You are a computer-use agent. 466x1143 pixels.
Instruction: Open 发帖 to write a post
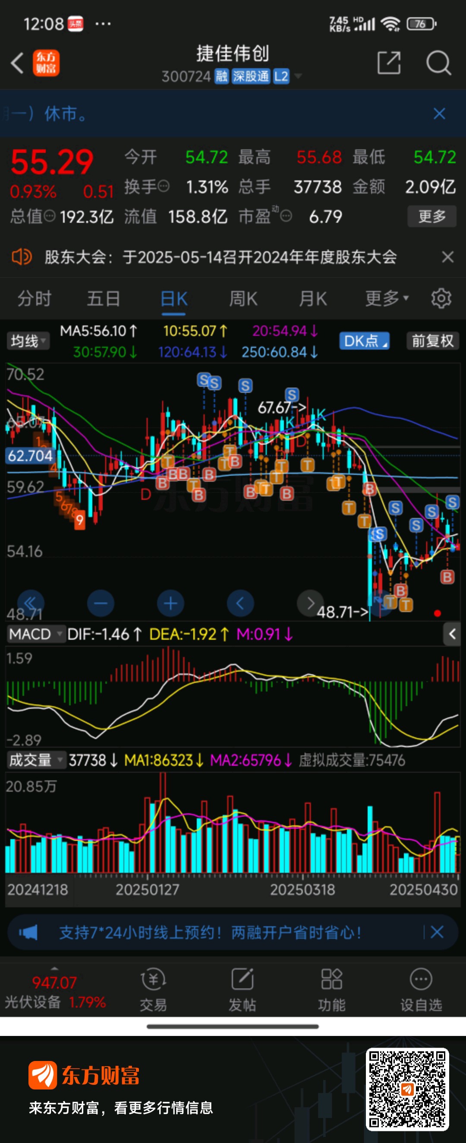point(242,990)
